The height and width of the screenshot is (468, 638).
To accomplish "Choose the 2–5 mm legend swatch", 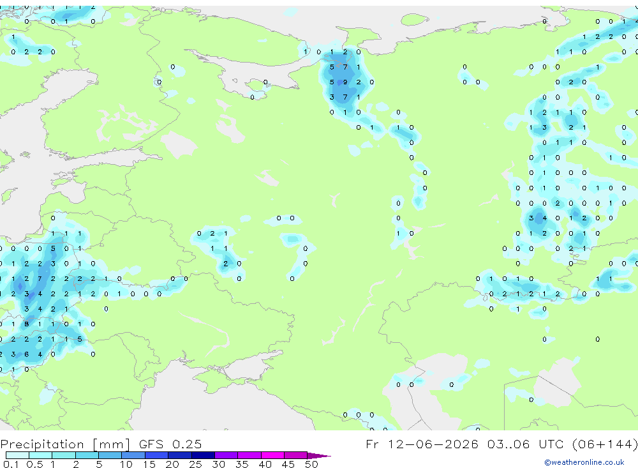I will (x=87, y=455).
